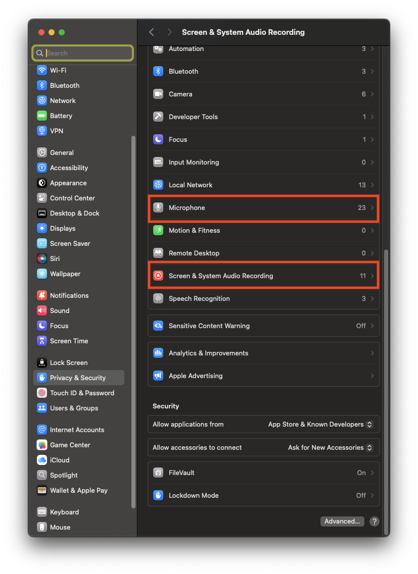This screenshot has height=574, width=418.
Task: Open Apple Advertising row
Action: tap(263, 376)
